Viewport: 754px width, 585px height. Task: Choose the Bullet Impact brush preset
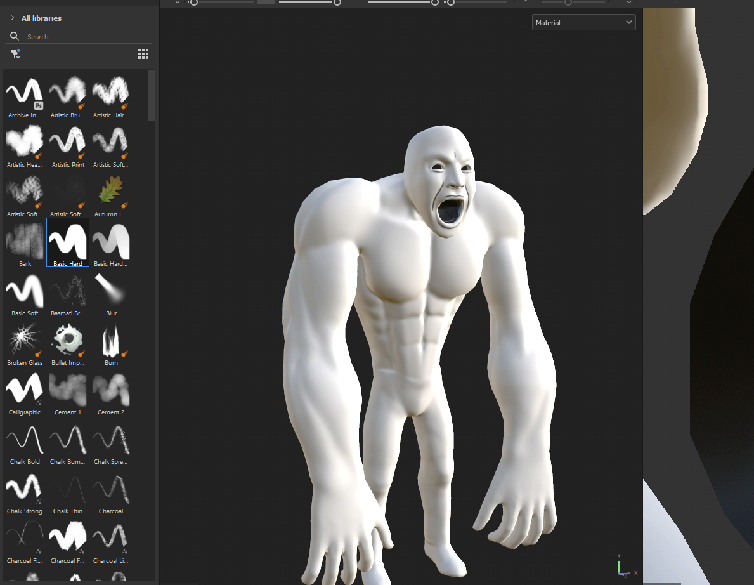(68, 340)
